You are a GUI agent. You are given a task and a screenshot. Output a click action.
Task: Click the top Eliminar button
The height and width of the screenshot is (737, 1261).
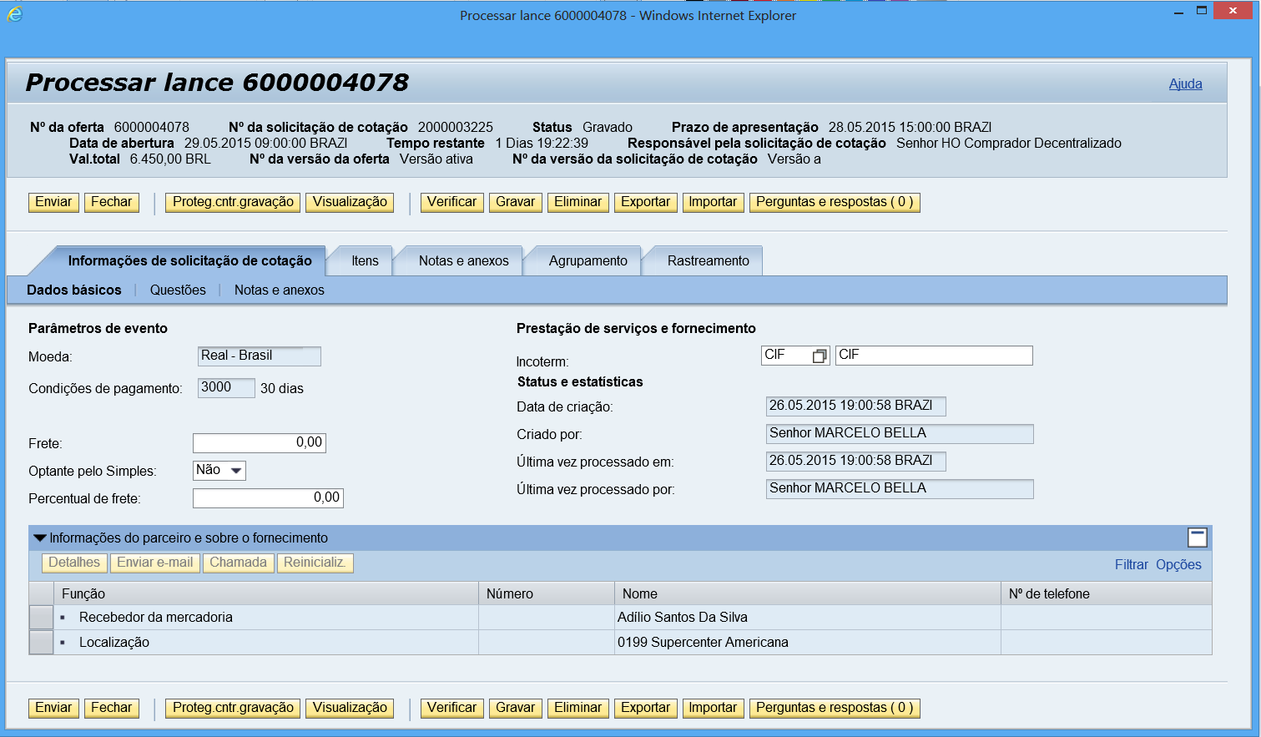tap(578, 202)
